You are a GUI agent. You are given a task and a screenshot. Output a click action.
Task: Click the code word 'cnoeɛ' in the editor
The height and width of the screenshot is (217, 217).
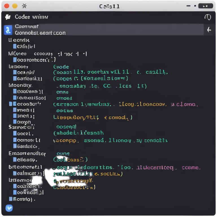64,98
